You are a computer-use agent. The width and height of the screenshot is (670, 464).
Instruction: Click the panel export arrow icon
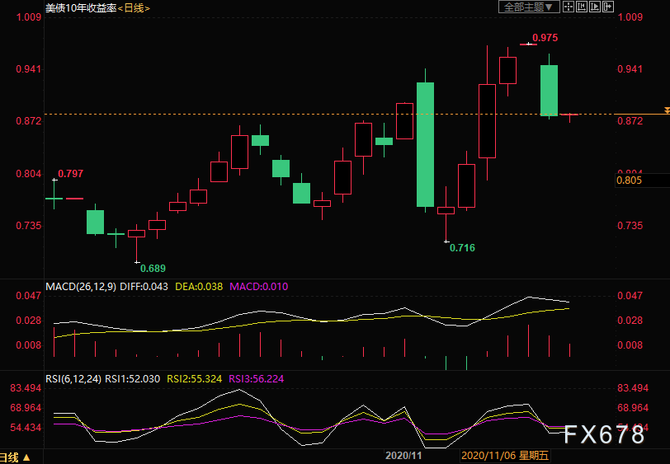click(x=608, y=7)
